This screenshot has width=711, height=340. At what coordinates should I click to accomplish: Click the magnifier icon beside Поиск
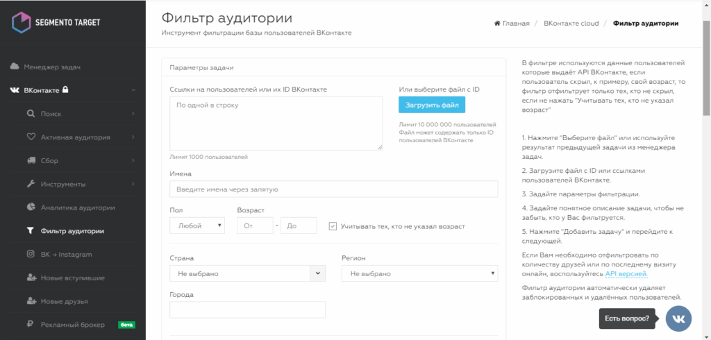click(x=31, y=113)
